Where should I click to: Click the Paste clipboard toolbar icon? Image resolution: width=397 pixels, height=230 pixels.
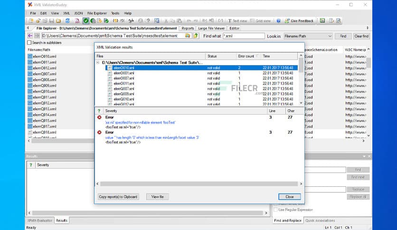[179, 21]
